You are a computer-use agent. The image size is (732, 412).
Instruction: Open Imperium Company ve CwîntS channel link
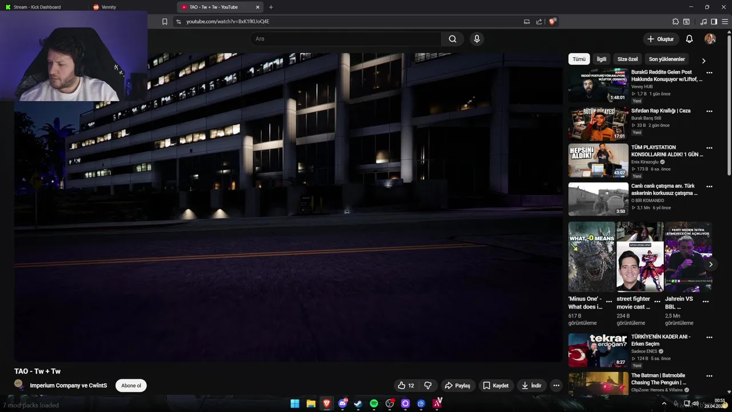point(69,386)
